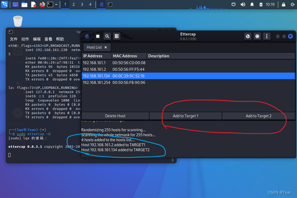
Task: Check the power manager battery icon
Action: (x=261, y=4)
